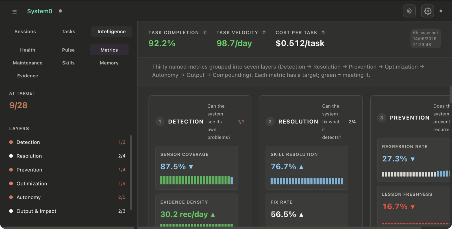The width and height of the screenshot is (452, 229).
Task: Click the 16.7% Lesson Freshness value
Action: click(x=395, y=206)
